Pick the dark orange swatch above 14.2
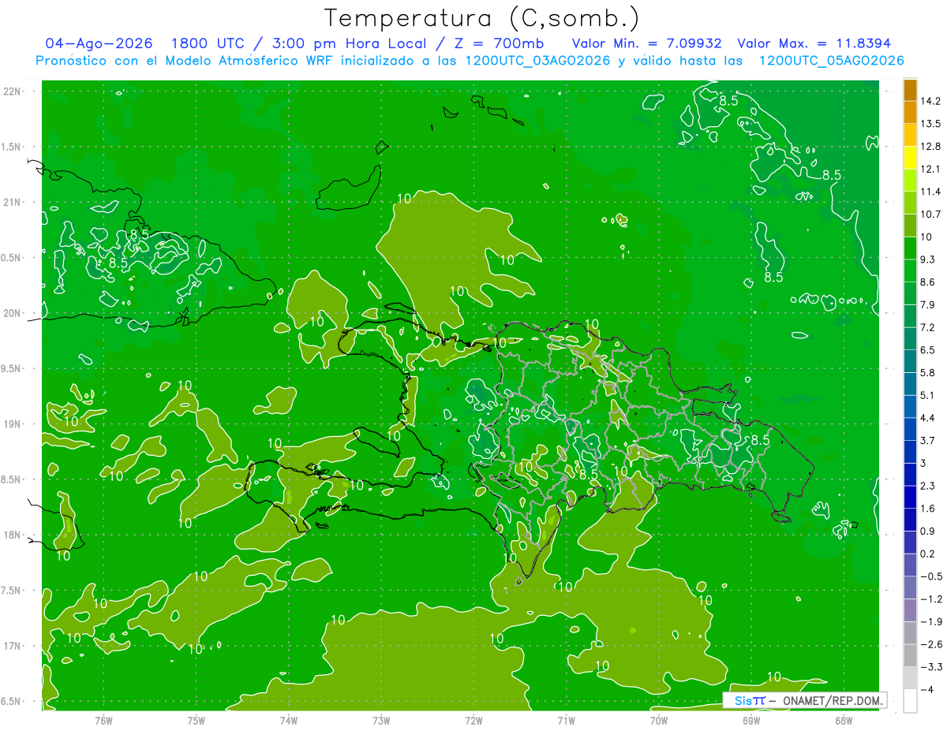The image size is (947, 731). 910,89
